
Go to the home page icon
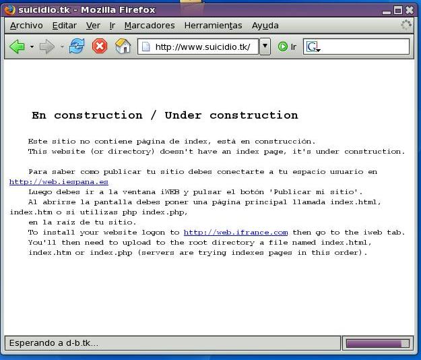[x=123, y=47]
